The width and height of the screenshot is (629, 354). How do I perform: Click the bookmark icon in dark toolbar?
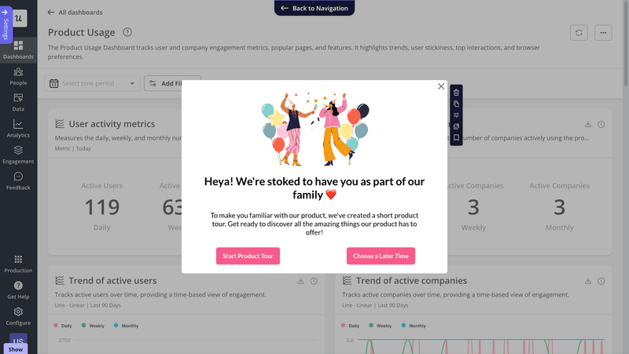pyautogui.click(x=456, y=137)
